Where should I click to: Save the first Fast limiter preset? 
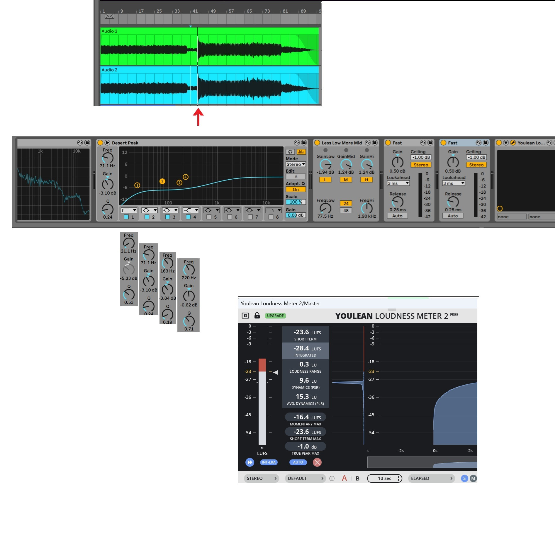click(x=430, y=143)
